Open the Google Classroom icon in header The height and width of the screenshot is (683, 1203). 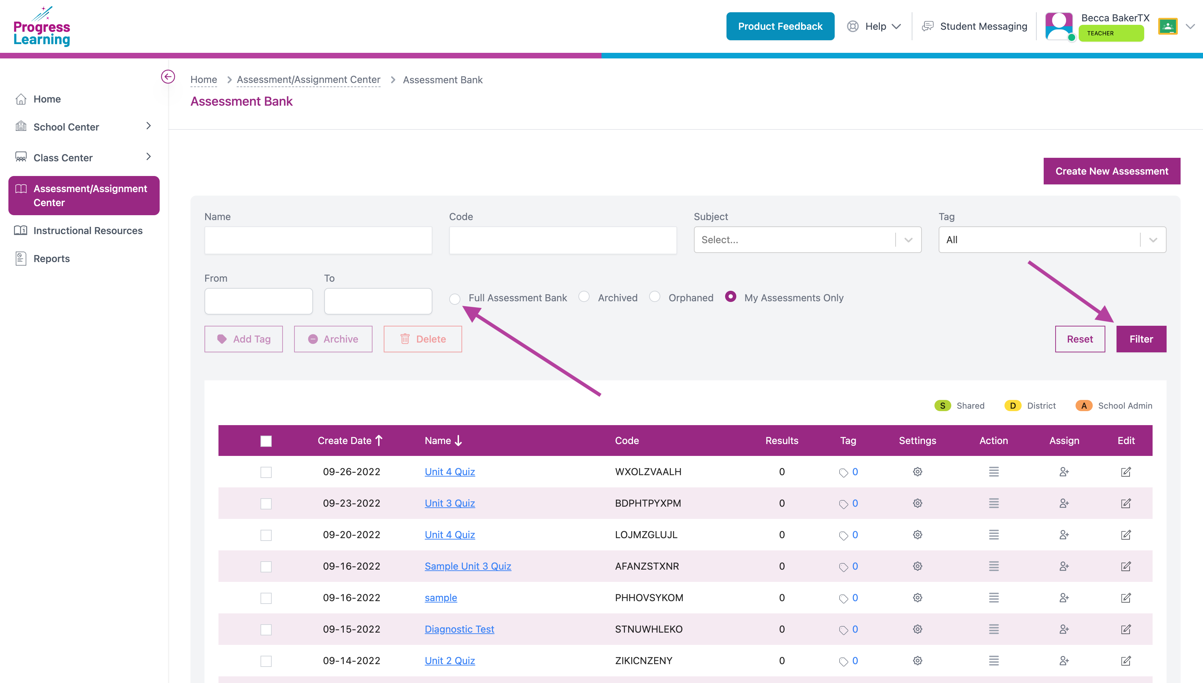1167,26
